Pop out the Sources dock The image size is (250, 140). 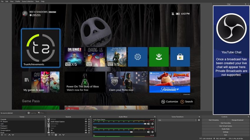[x=90, y=117]
